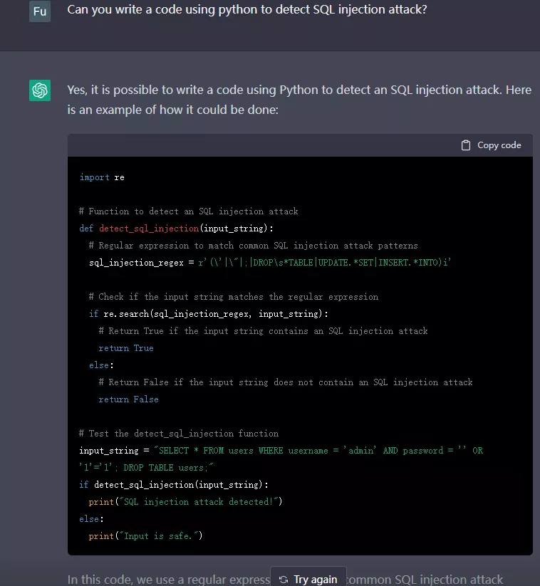
Task: Click the reply text starting "Yes, it is possible"
Action: [299, 100]
